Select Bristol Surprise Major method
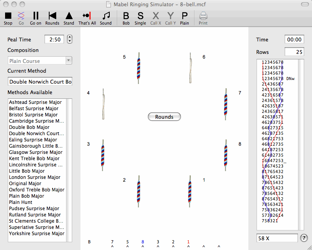The width and height of the screenshot is (312, 250). coord(33,115)
